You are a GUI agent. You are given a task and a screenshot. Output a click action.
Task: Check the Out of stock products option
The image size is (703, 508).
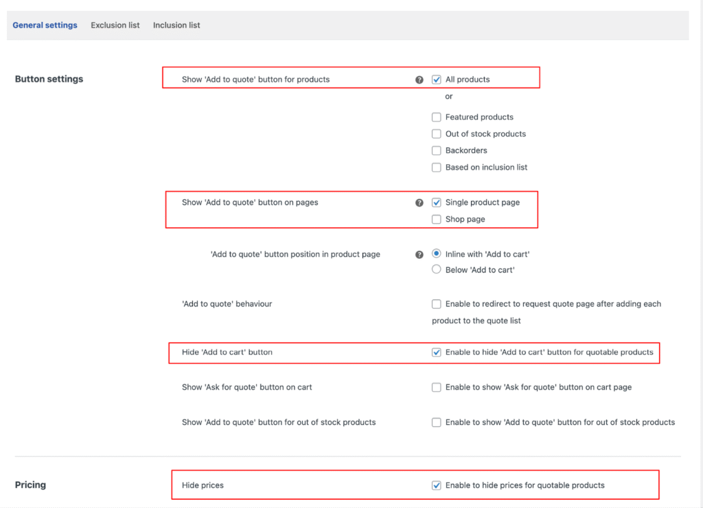click(x=437, y=134)
